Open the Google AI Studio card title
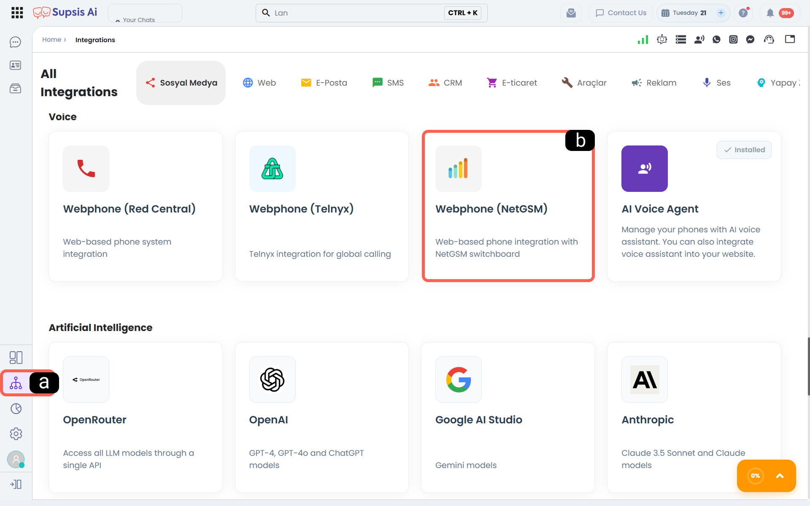 (479, 420)
